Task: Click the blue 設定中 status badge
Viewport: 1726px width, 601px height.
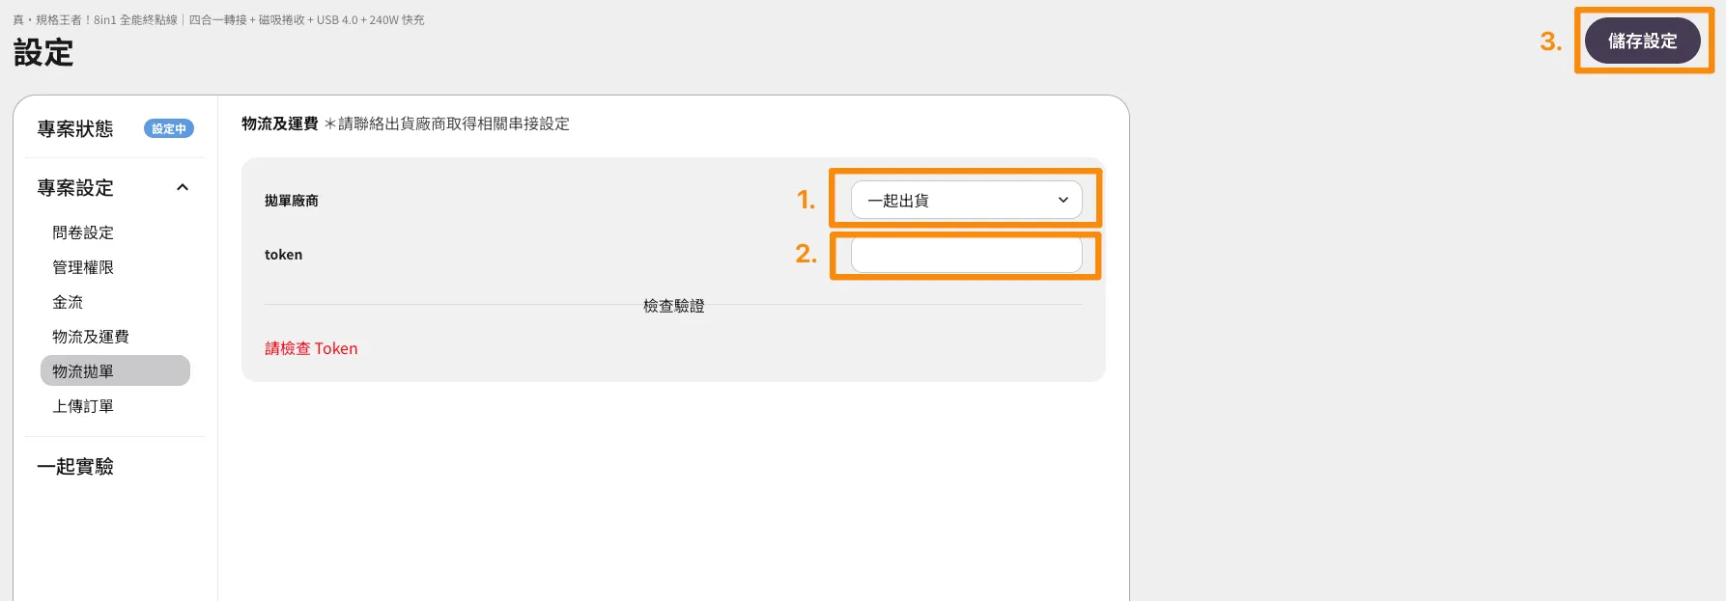Action: click(x=169, y=129)
